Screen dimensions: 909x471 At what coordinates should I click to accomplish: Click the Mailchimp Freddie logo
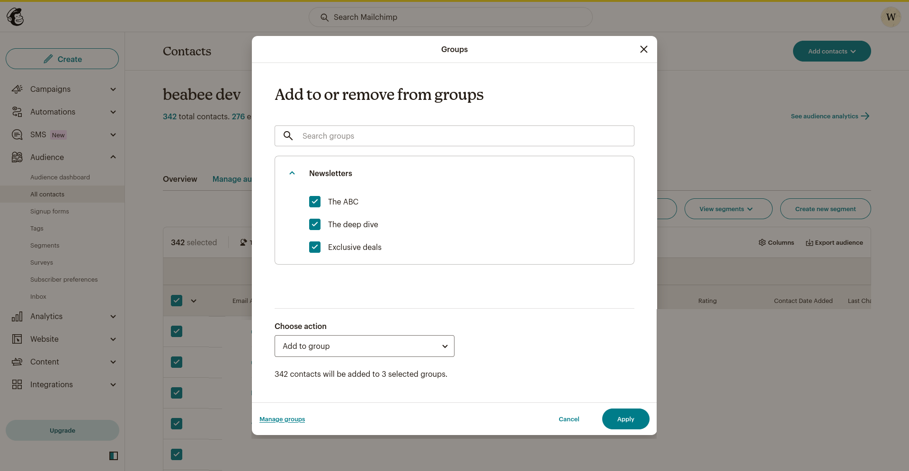pos(15,17)
